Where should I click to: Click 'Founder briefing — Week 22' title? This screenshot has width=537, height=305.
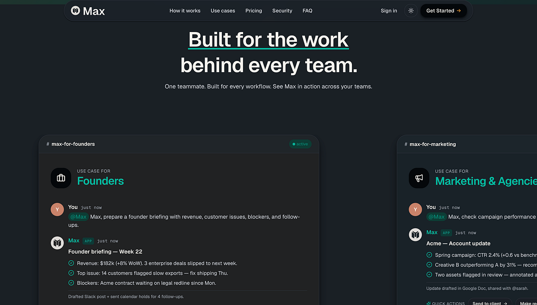(x=105, y=252)
